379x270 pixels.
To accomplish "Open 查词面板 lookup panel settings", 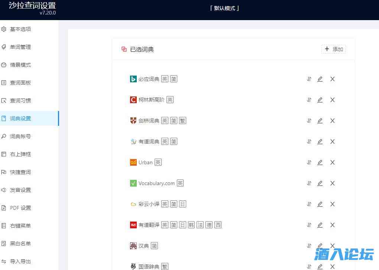I will (x=29, y=83).
